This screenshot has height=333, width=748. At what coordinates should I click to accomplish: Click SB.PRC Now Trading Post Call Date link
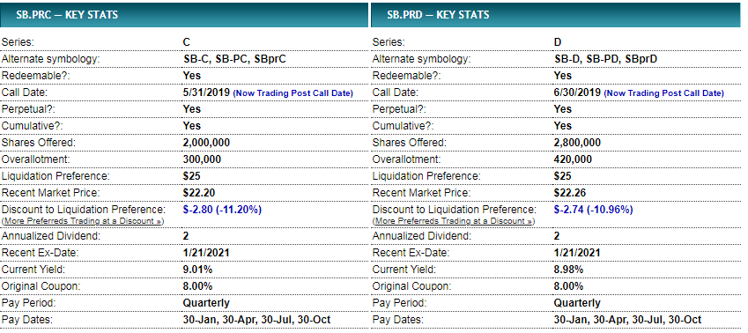click(293, 93)
